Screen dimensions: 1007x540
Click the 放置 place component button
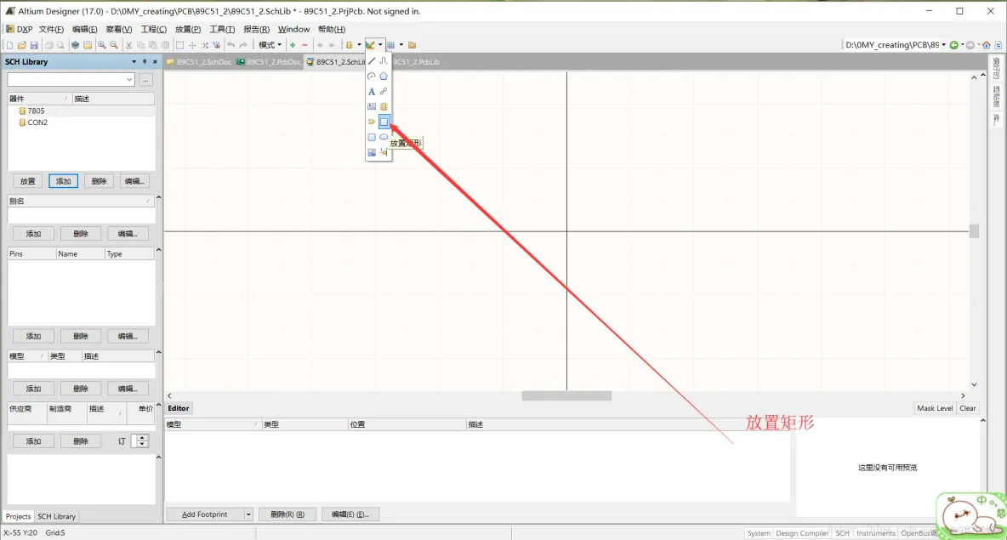27,181
